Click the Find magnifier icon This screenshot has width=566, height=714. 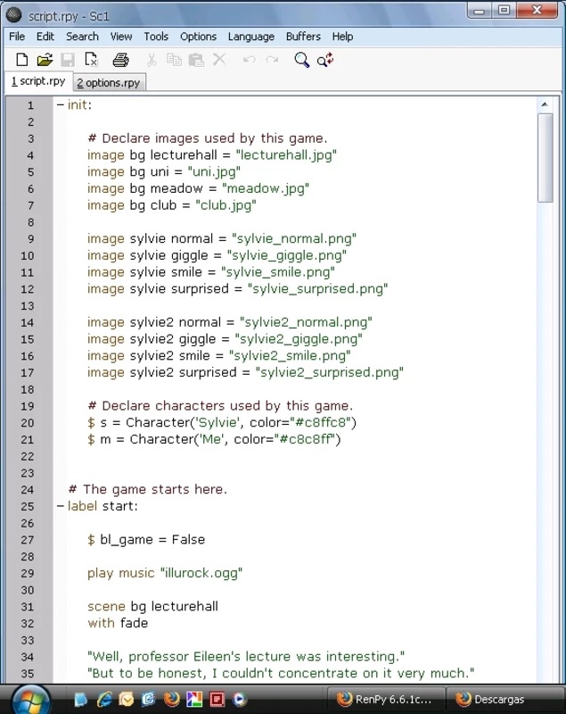(x=302, y=60)
